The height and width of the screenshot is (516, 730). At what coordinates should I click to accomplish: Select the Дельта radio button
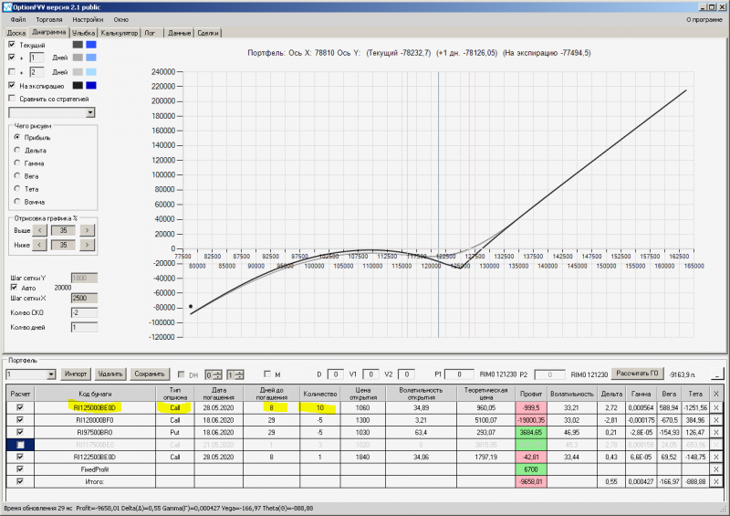click(x=17, y=150)
